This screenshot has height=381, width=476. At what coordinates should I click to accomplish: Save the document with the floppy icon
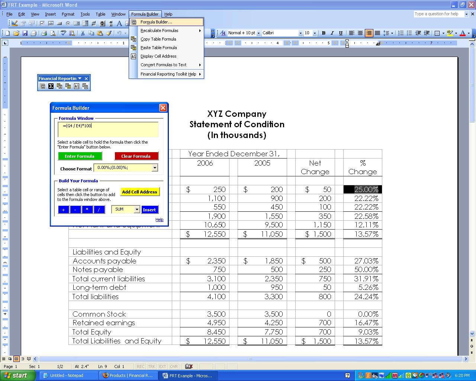coord(25,33)
